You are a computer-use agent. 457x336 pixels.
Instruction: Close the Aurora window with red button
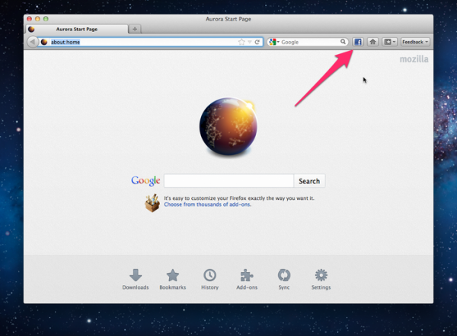(30, 19)
